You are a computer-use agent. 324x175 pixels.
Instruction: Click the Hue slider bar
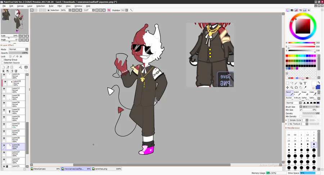click(302, 43)
